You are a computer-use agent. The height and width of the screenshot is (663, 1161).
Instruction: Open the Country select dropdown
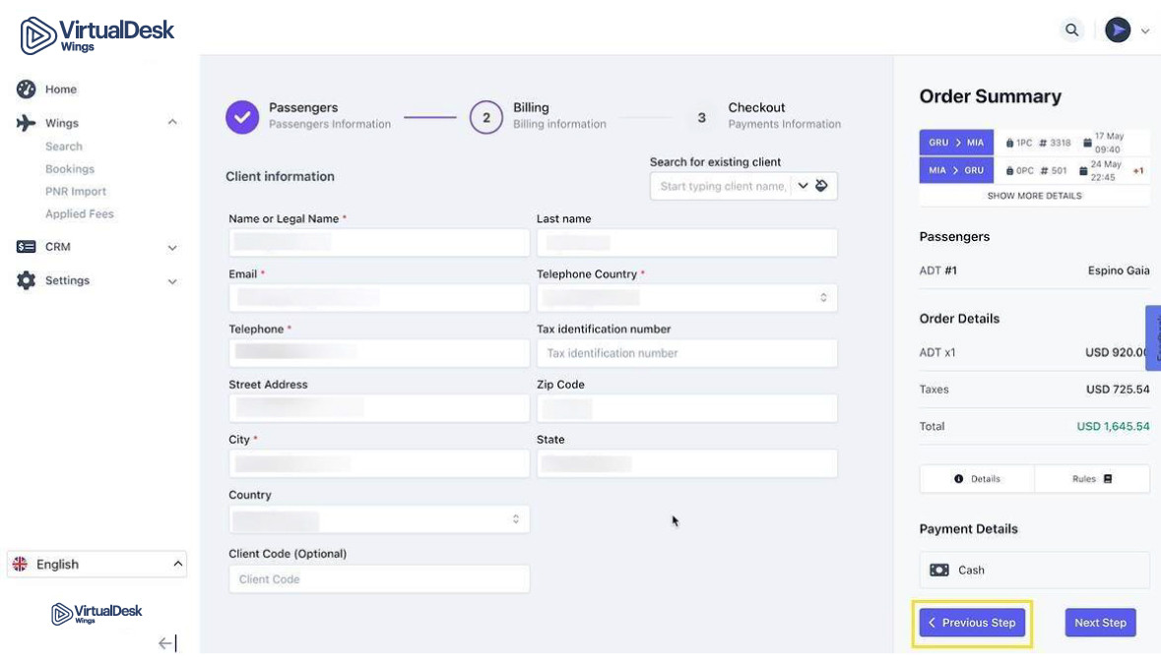pos(379,519)
